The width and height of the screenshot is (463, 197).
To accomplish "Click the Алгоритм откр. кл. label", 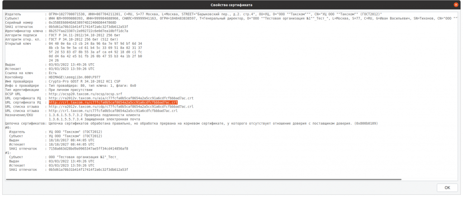I will [x=23, y=39].
